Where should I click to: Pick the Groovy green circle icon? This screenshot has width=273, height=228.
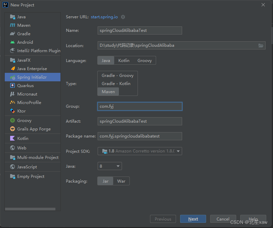click(x=13, y=120)
